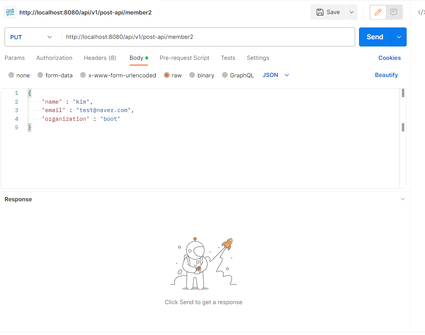Screen dimensions: 425x335
Task: Open the JSON format dropdown
Action: (x=276, y=75)
